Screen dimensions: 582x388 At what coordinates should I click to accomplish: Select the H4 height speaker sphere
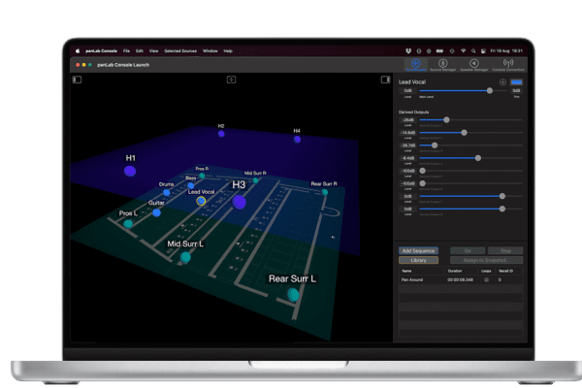point(298,140)
